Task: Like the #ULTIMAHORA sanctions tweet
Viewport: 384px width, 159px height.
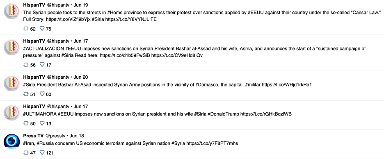Action: click(42, 123)
